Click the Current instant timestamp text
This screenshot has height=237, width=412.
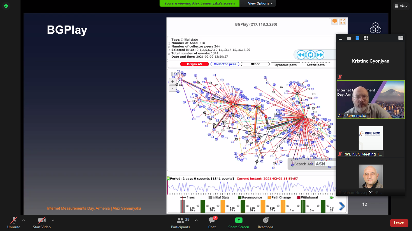point(267,178)
